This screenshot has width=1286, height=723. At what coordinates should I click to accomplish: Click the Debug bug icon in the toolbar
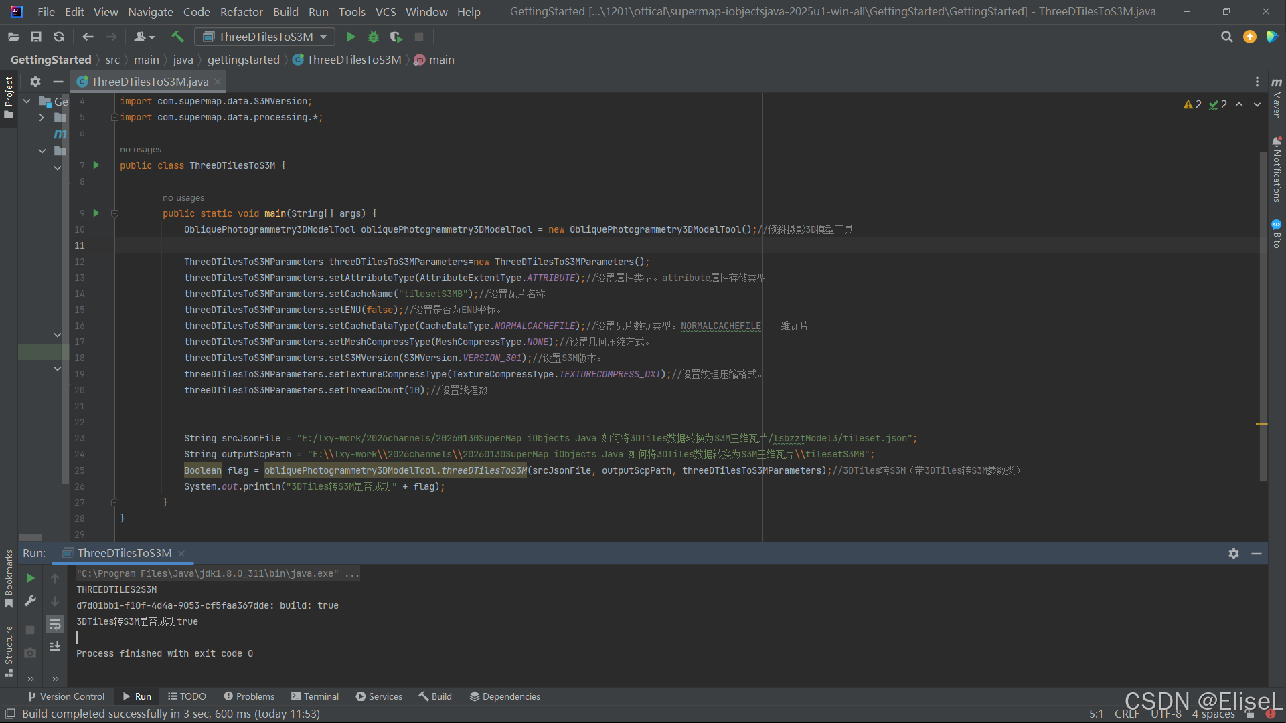374,37
